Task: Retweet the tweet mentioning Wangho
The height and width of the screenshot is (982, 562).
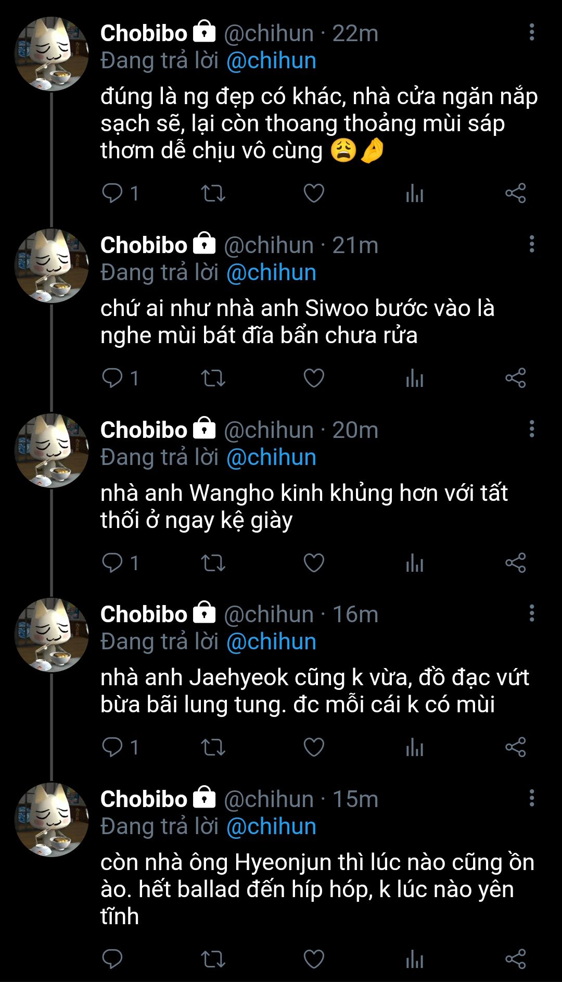Action: click(x=213, y=563)
